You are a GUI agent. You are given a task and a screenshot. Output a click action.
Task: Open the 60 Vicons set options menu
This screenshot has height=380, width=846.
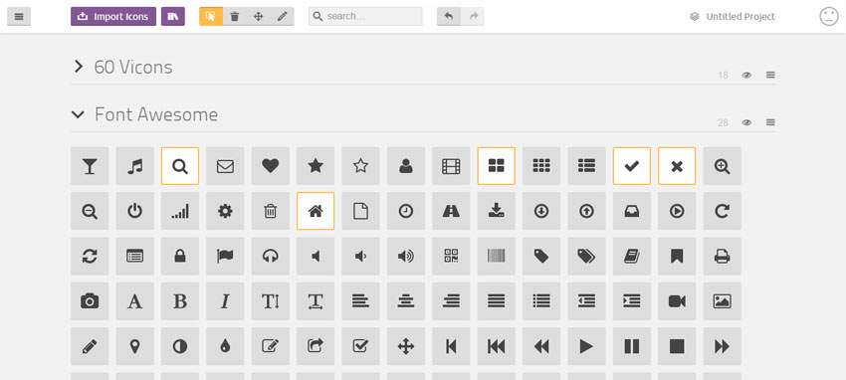point(770,76)
